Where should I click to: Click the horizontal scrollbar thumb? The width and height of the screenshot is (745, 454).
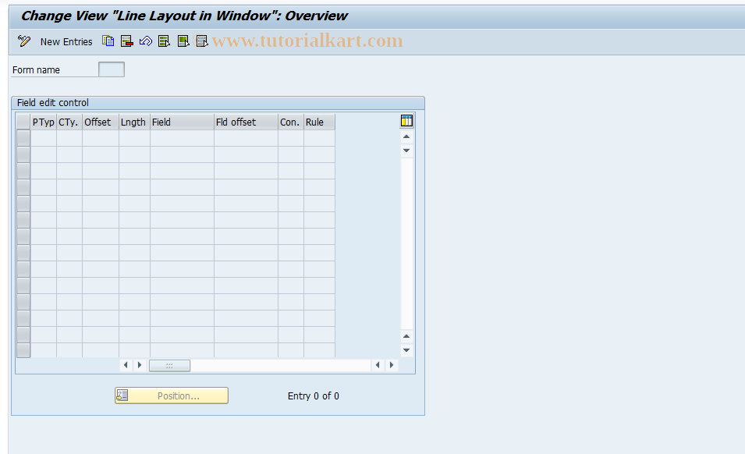(169, 365)
